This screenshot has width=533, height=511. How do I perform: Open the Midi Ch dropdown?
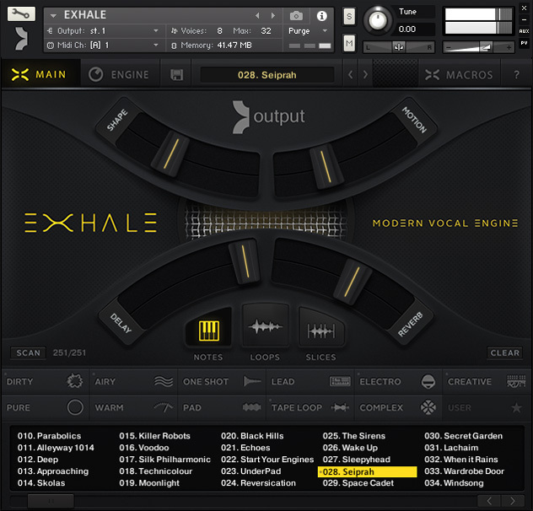(103, 45)
